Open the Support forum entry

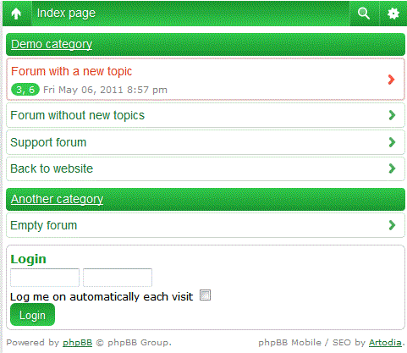[x=48, y=142]
